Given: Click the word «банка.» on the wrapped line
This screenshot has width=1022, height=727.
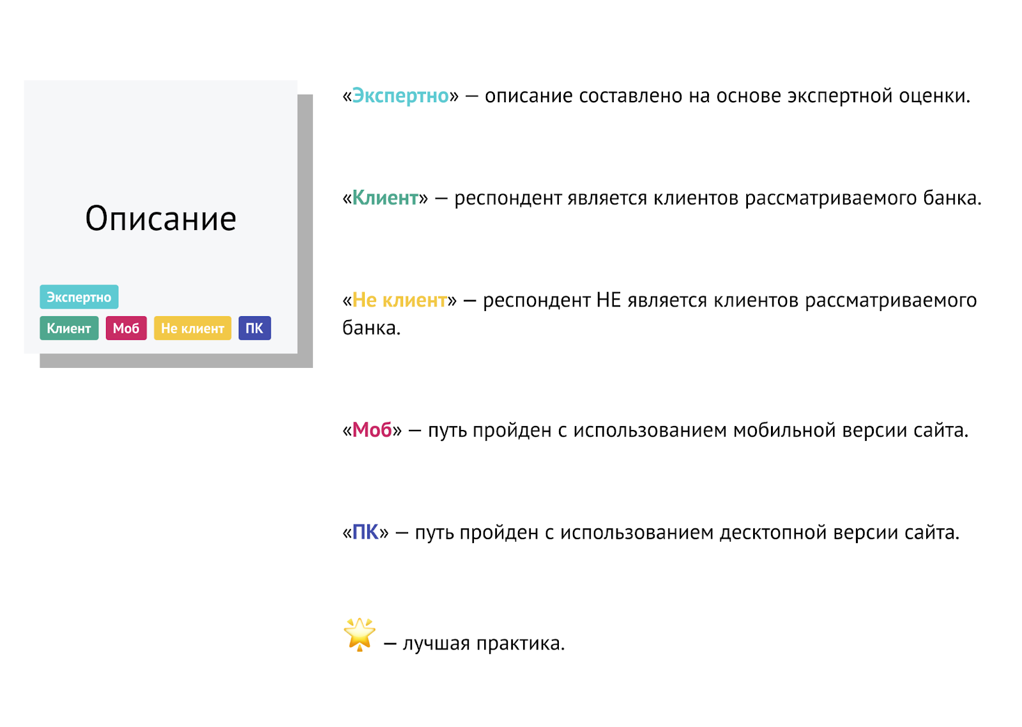Looking at the screenshot, I should [x=371, y=328].
